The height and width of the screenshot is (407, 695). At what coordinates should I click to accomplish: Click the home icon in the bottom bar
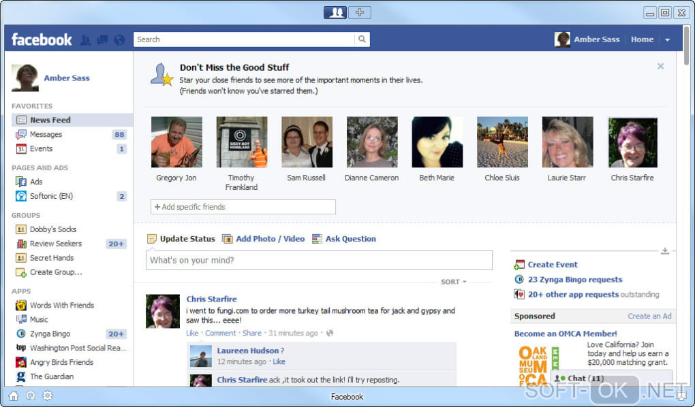click(14, 396)
